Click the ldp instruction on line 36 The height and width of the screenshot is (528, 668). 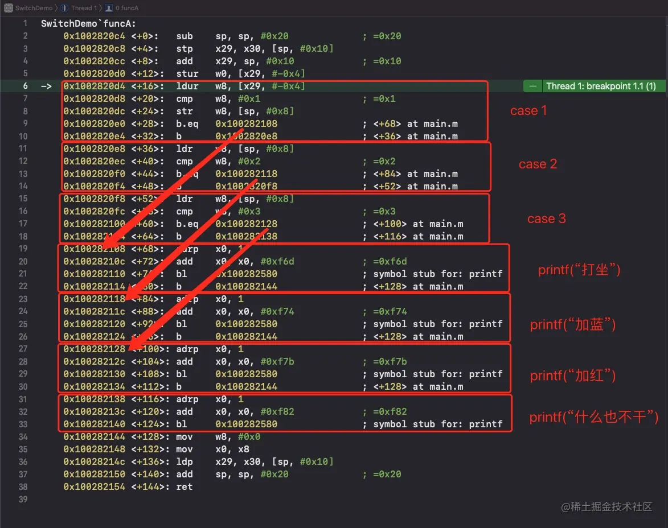(x=185, y=461)
